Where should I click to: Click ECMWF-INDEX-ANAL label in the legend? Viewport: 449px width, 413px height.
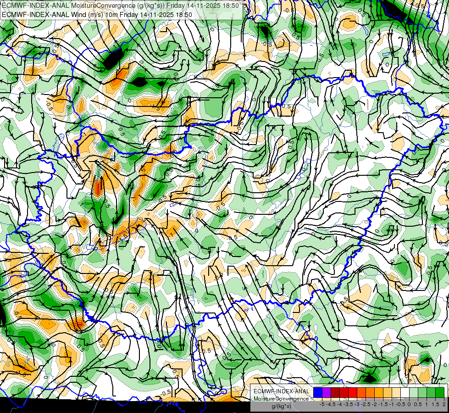[282, 391]
